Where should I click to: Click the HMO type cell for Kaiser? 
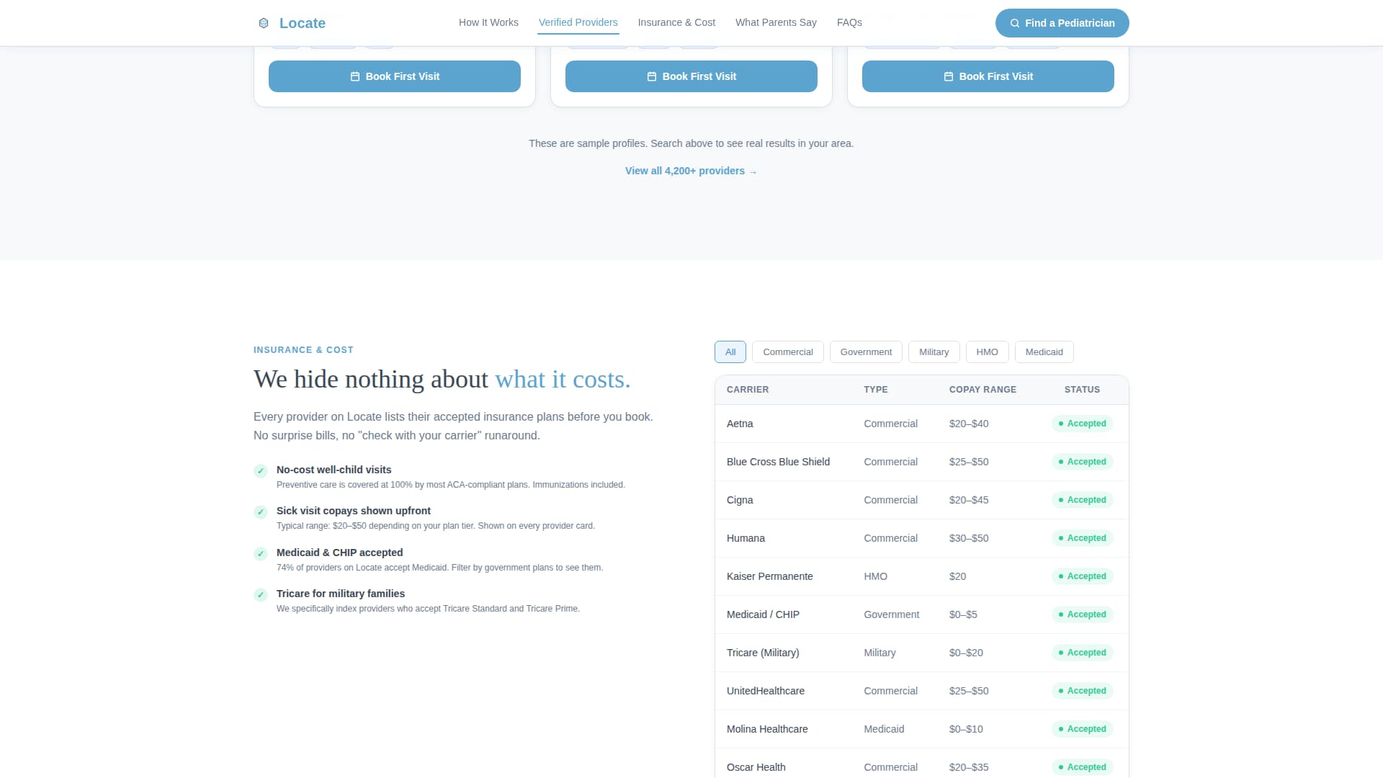click(x=876, y=576)
